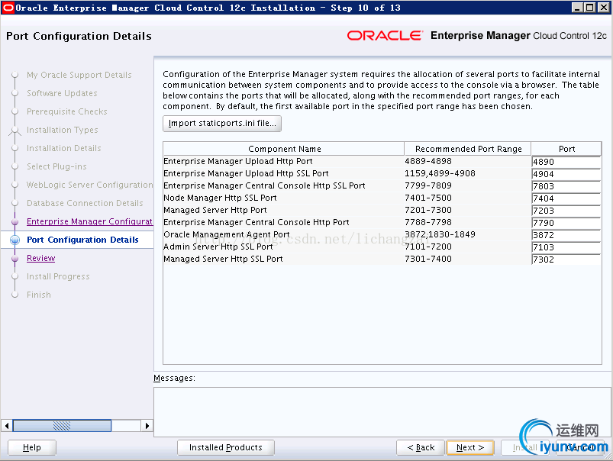613x461 pixels.
Task: Open Help
Action: tap(31, 447)
